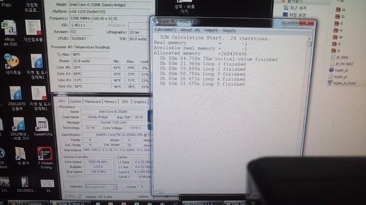Switch to the CPU-Z Validator taskbar button
Image resolution: width=366 pixels, height=205 pixels.
click(x=28, y=203)
